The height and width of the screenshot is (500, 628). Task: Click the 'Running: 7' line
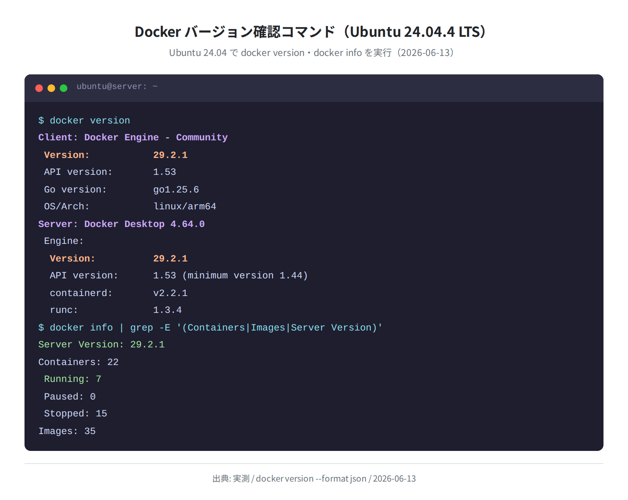pyautogui.click(x=73, y=379)
